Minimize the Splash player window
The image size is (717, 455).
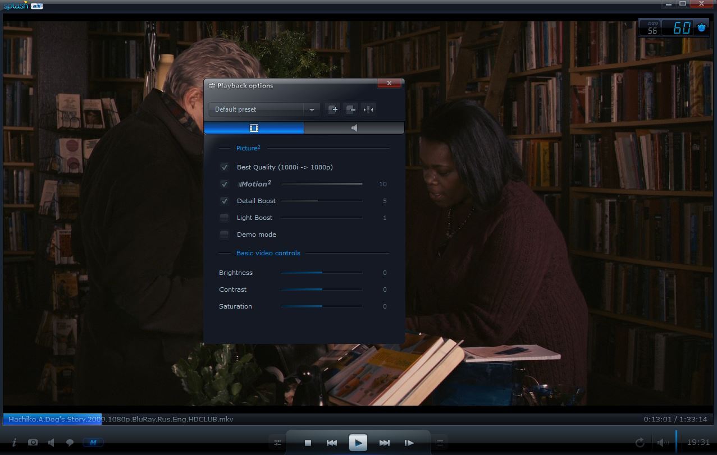(x=668, y=4)
